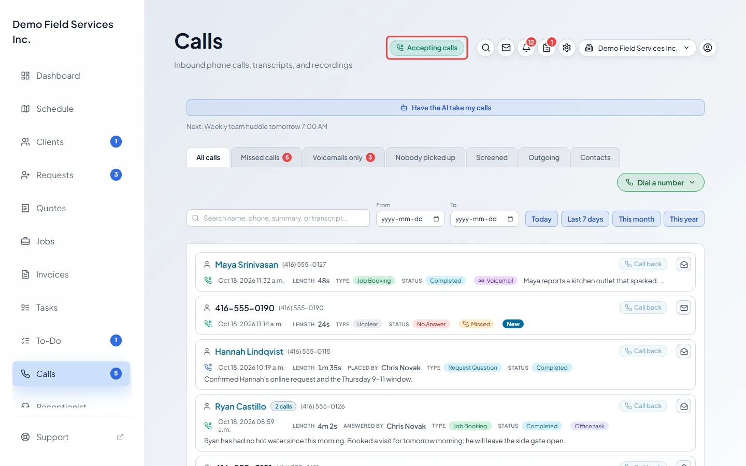Open the settings gear icon
This screenshot has width=746, height=466.
[567, 48]
